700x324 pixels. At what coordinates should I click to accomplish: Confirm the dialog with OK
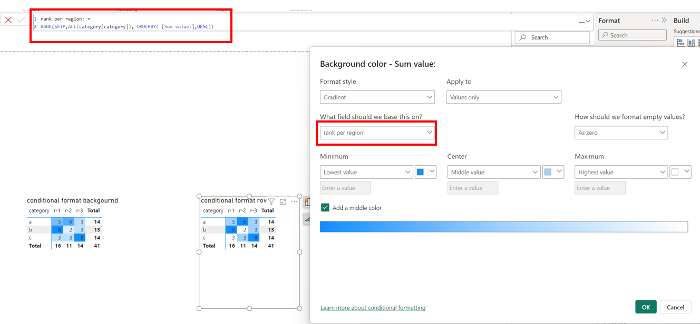pos(646,307)
